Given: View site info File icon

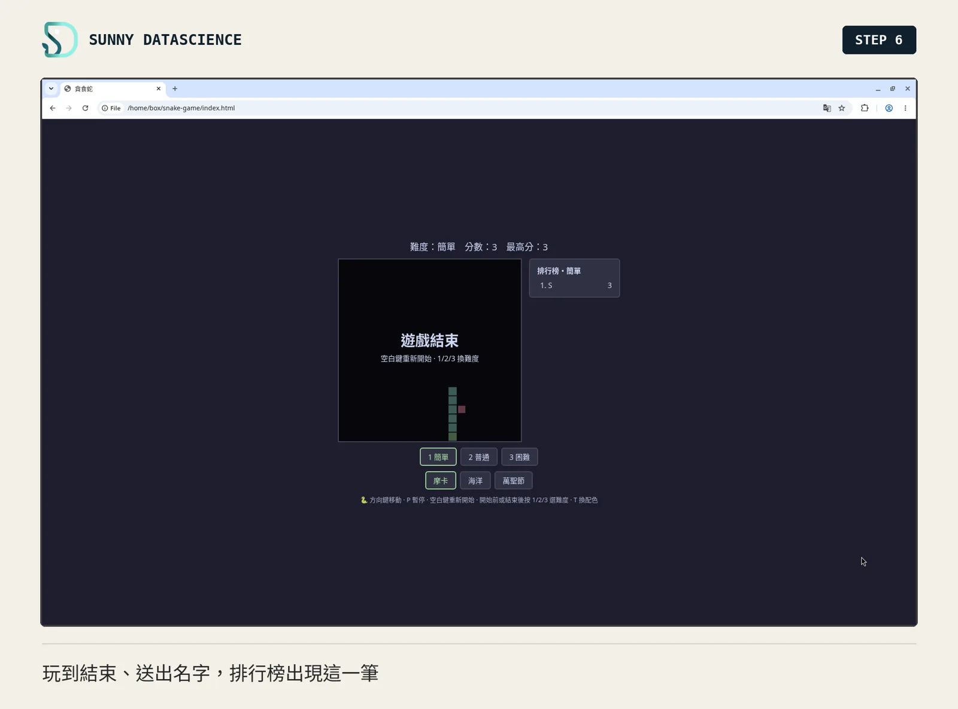Looking at the screenshot, I should (x=111, y=108).
